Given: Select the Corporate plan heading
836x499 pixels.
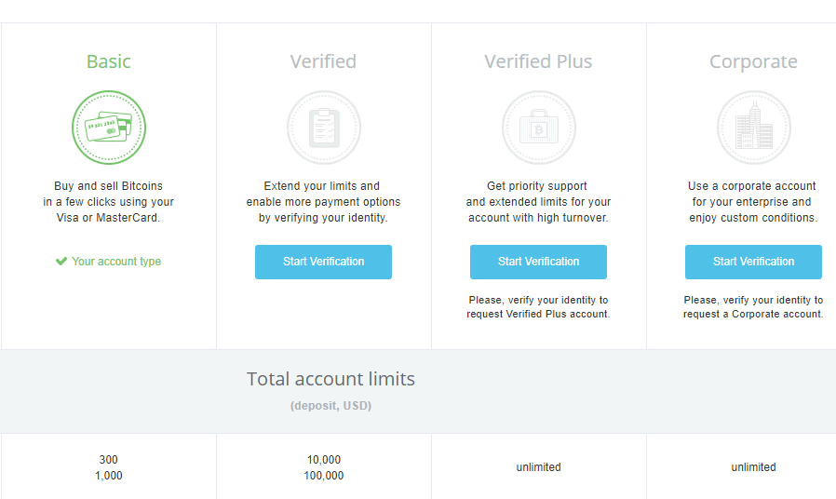Looking at the screenshot, I should (x=753, y=61).
